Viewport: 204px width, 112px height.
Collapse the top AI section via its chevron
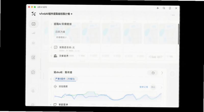pyautogui.click(x=52, y=24)
